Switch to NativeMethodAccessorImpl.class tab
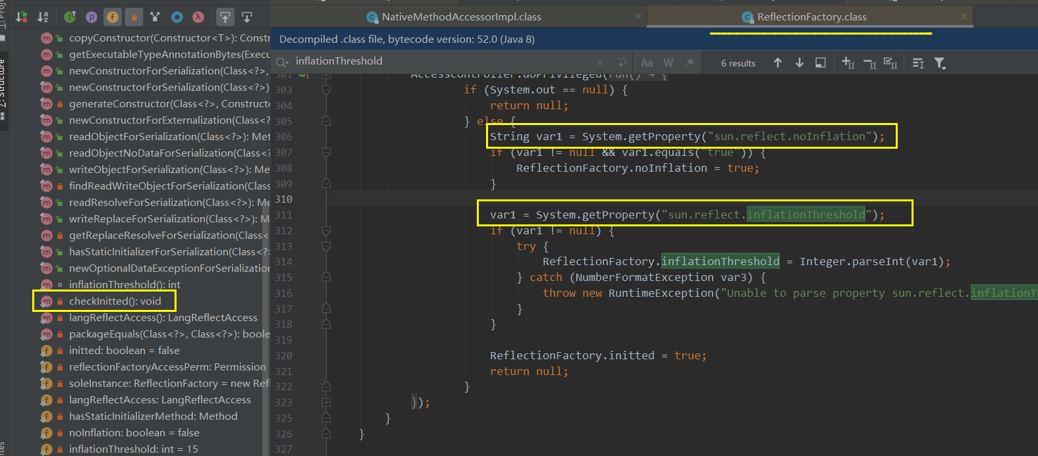 click(461, 17)
